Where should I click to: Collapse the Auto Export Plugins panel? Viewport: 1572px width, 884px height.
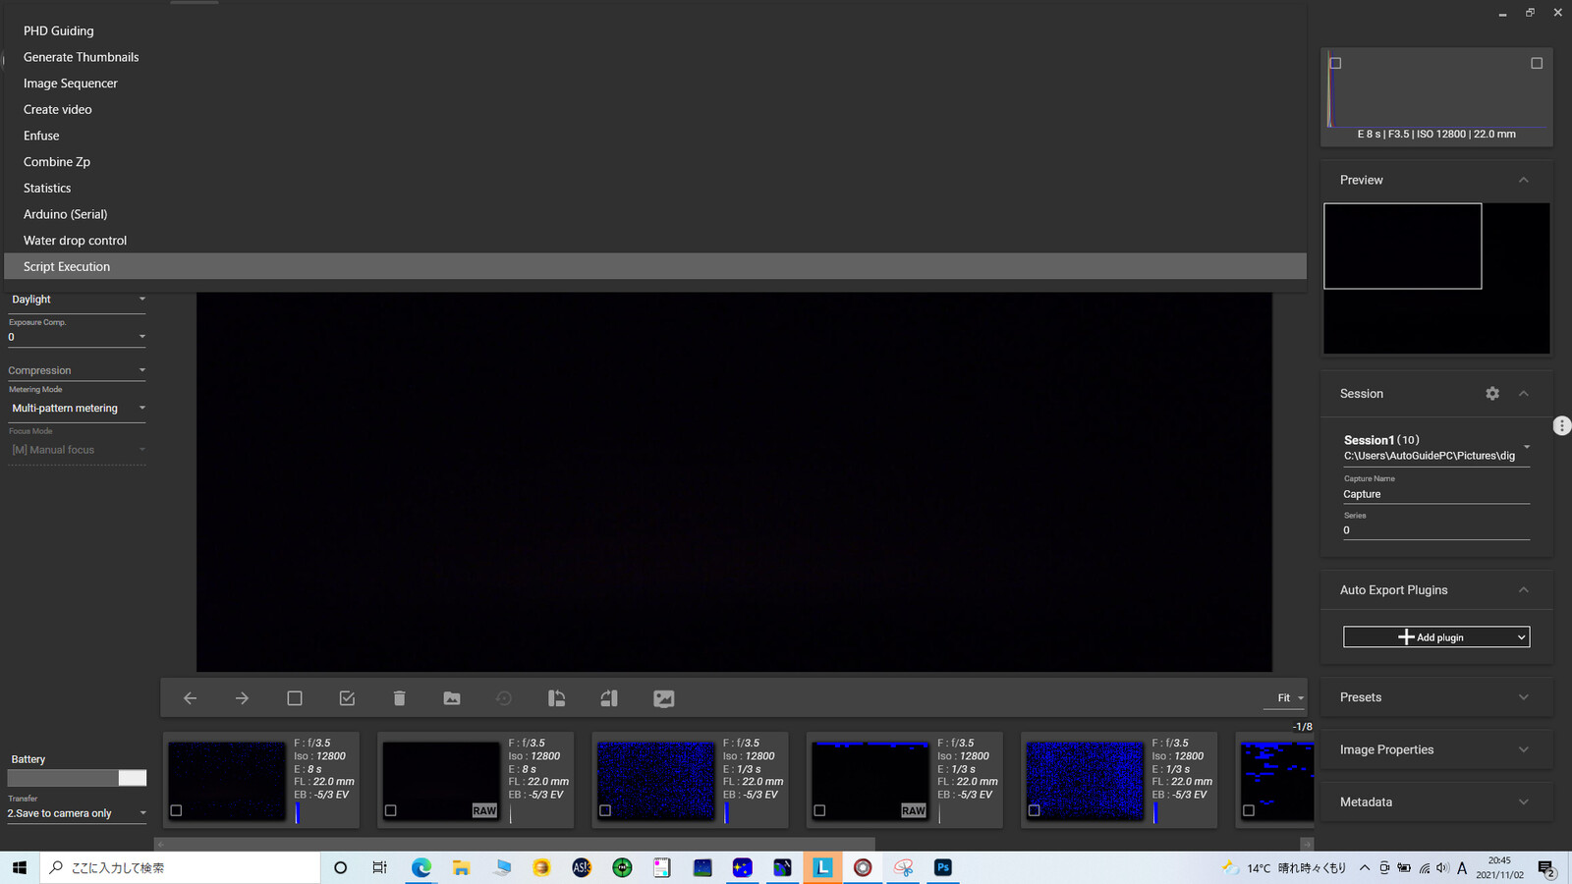point(1524,590)
